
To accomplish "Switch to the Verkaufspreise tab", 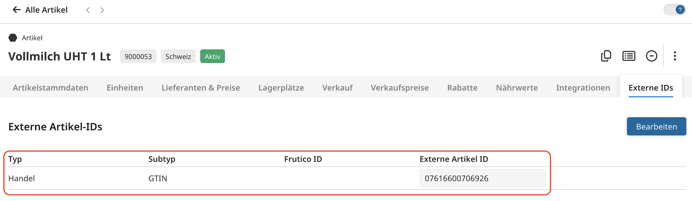I will click(400, 88).
